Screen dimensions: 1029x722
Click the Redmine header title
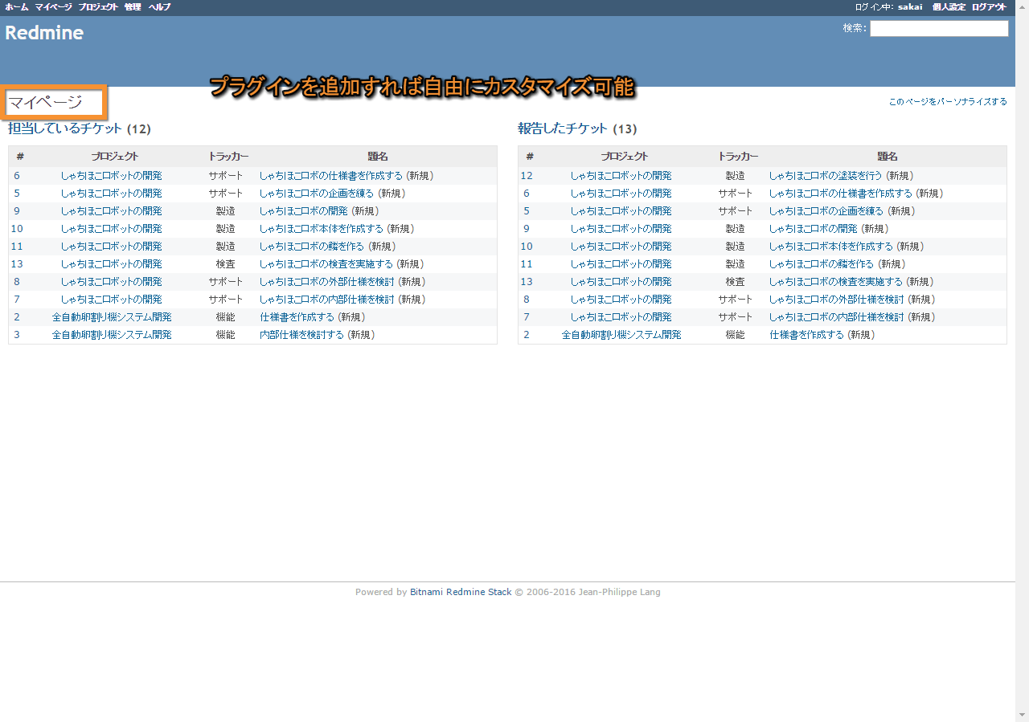(x=44, y=33)
